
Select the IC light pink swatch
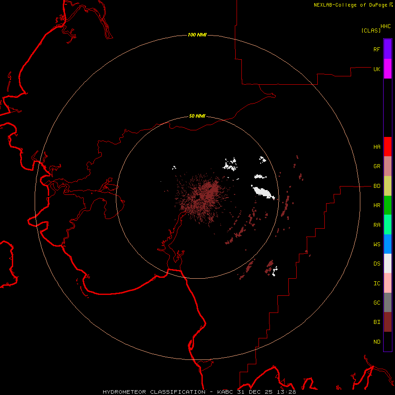tap(388, 283)
